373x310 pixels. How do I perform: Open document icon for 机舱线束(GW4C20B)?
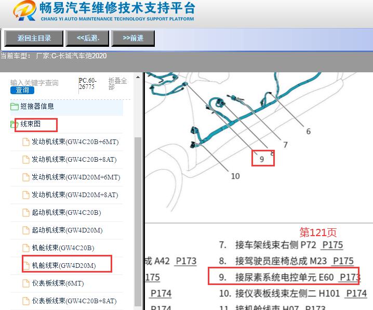[25, 248]
